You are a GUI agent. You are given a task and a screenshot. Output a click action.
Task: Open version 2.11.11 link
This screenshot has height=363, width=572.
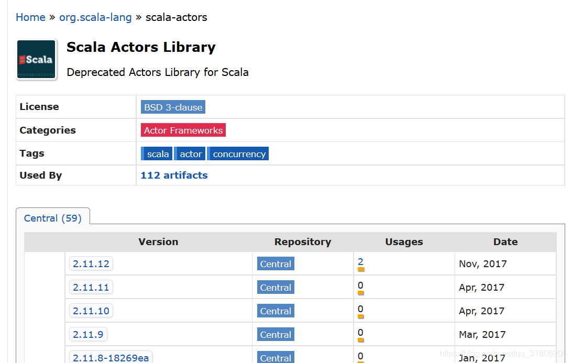pos(91,287)
